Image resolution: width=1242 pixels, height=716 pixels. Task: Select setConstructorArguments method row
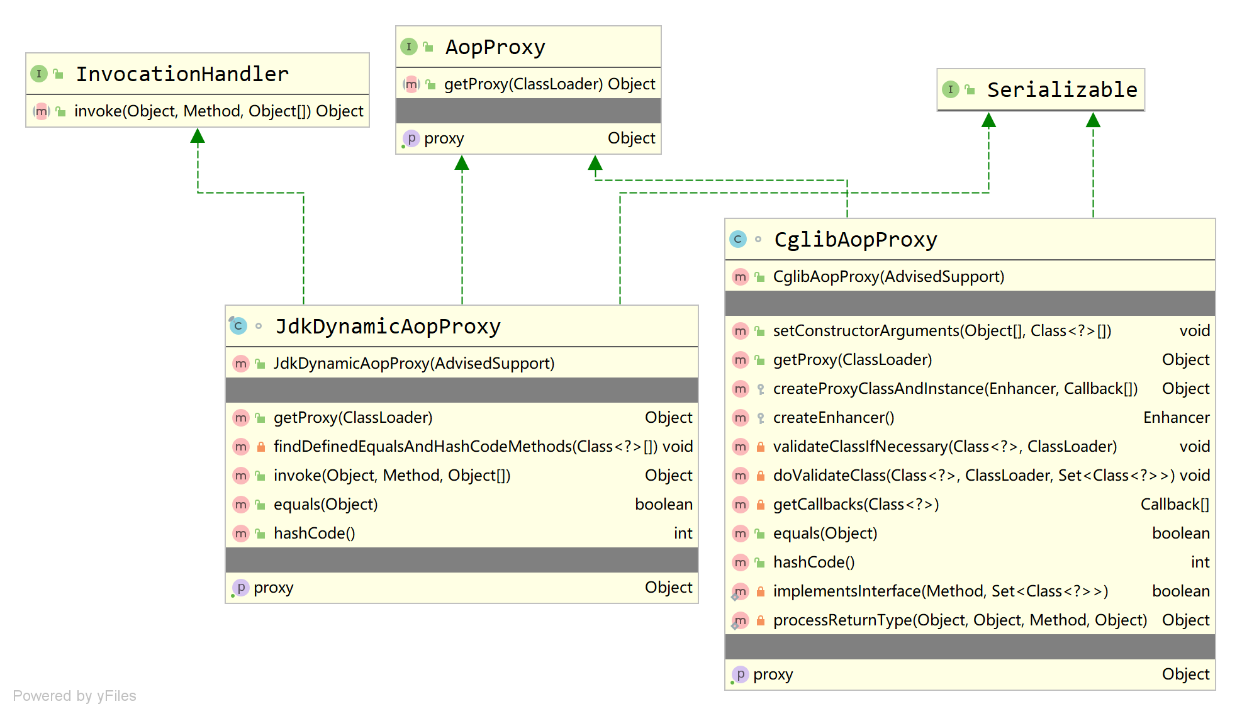coord(970,331)
